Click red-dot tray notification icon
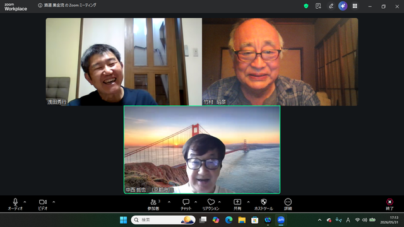The width and height of the screenshot is (404, 227). pos(329,220)
